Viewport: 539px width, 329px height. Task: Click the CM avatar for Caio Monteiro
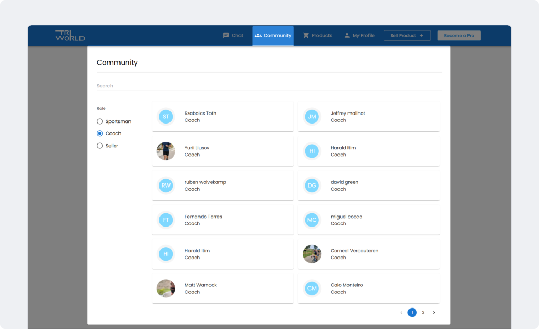(x=312, y=289)
